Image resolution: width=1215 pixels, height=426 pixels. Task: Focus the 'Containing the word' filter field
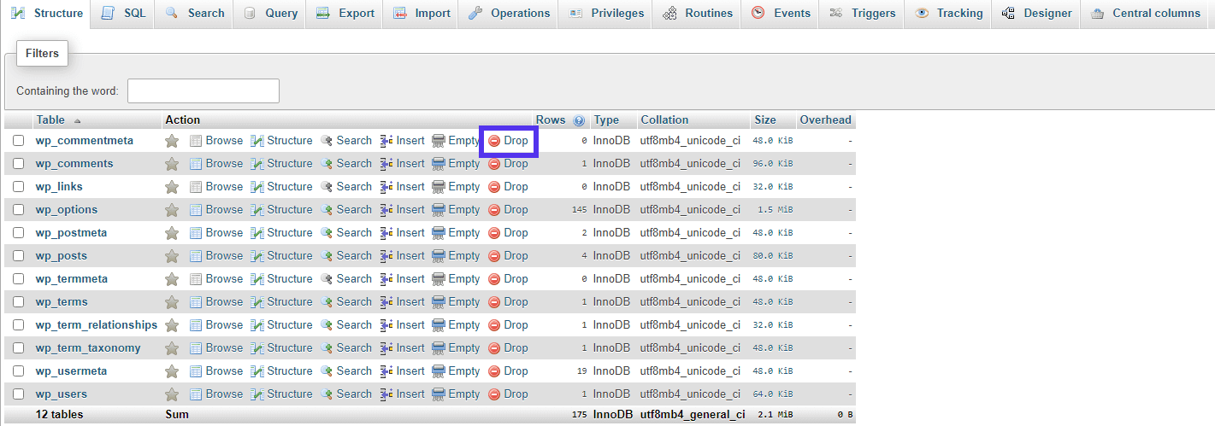pyautogui.click(x=203, y=90)
